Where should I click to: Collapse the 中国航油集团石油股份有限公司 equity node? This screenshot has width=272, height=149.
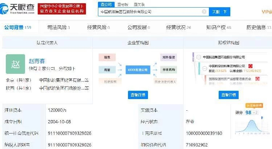tap(199, 57)
